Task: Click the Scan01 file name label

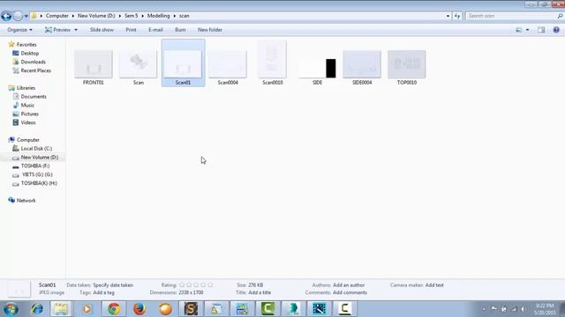Action: (183, 83)
